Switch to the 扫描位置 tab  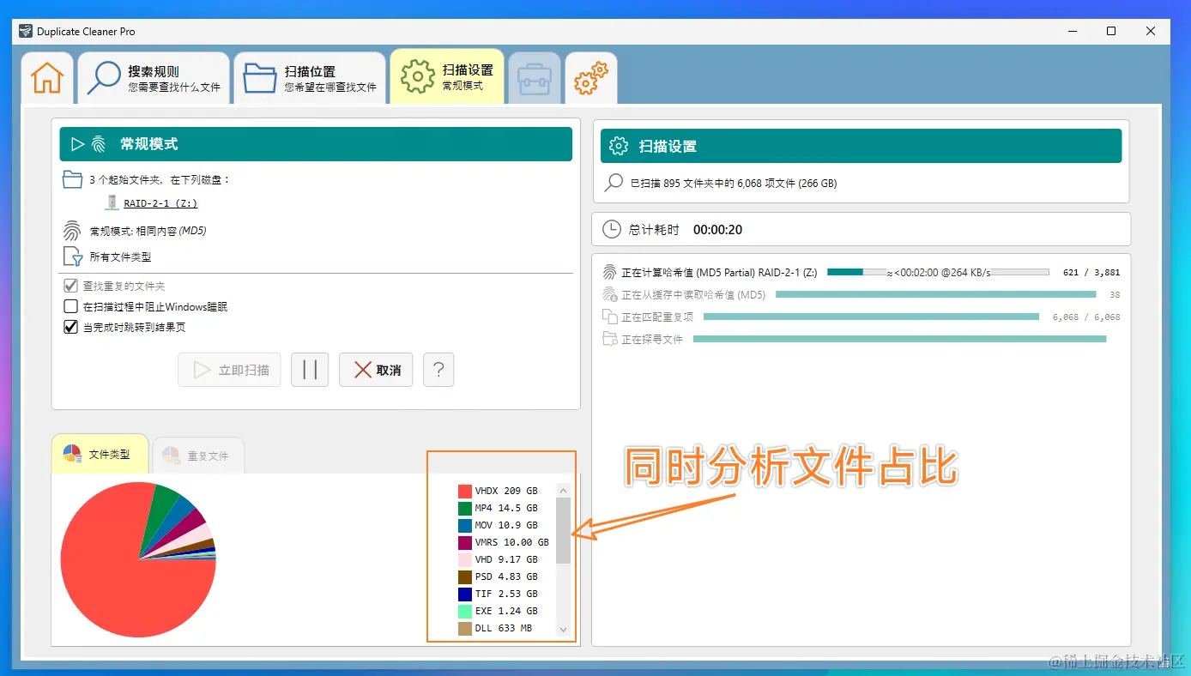310,78
